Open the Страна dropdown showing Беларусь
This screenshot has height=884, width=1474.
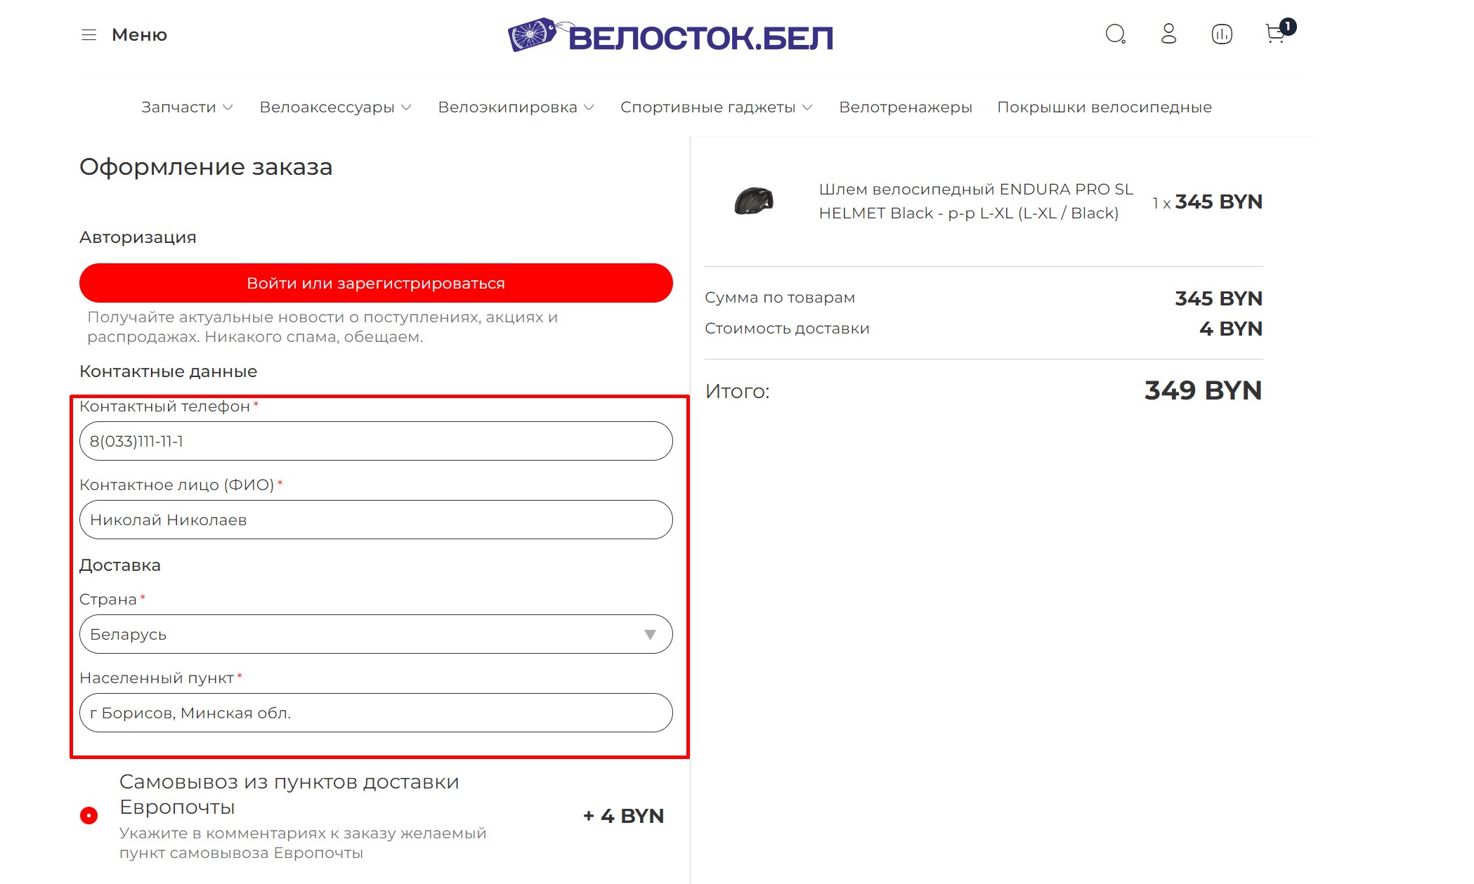pos(376,634)
